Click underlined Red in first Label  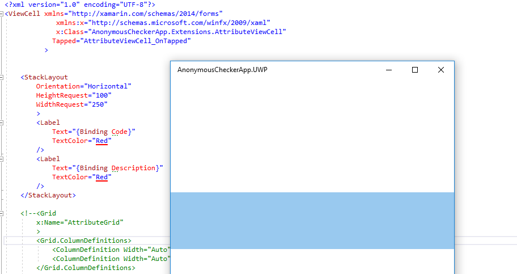(x=101, y=141)
